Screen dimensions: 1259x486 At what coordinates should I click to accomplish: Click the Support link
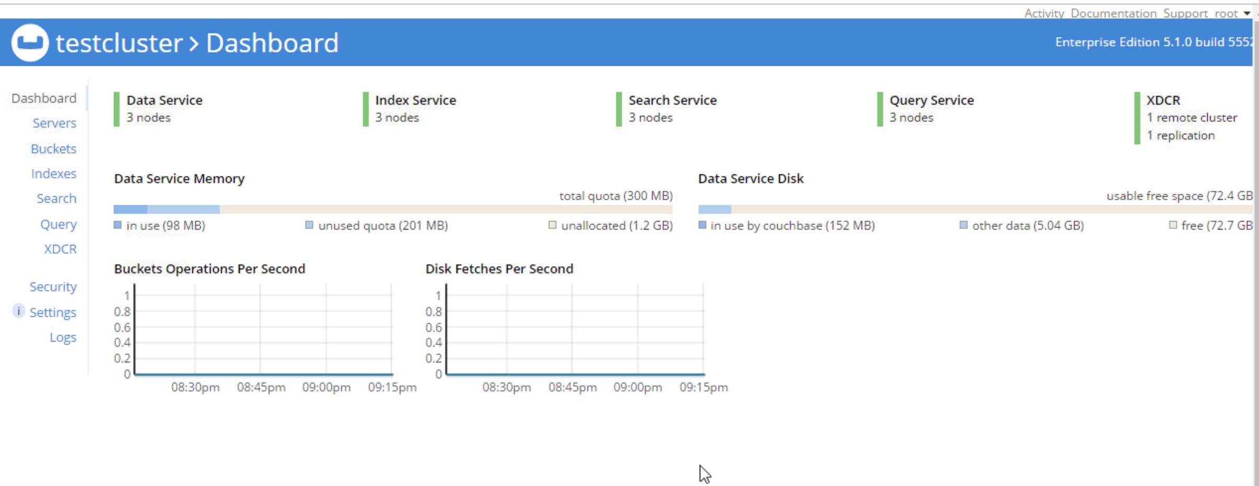point(1185,13)
